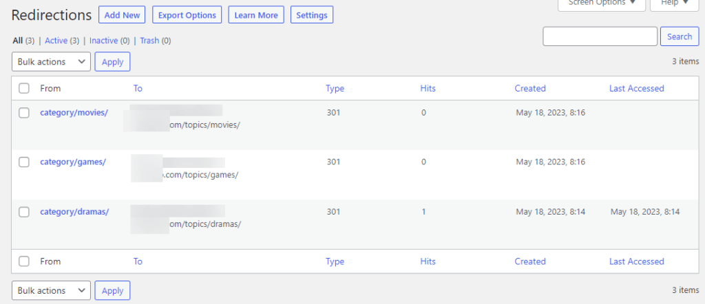This screenshot has height=304, width=705.
Task: Click the Learn More button
Action: pos(256,15)
